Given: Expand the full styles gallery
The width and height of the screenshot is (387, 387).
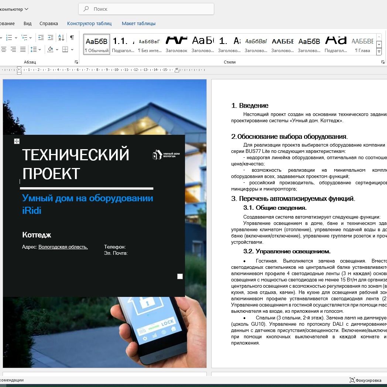Looking at the screenshot, I should pyautogui.click(x=379, y=51).
